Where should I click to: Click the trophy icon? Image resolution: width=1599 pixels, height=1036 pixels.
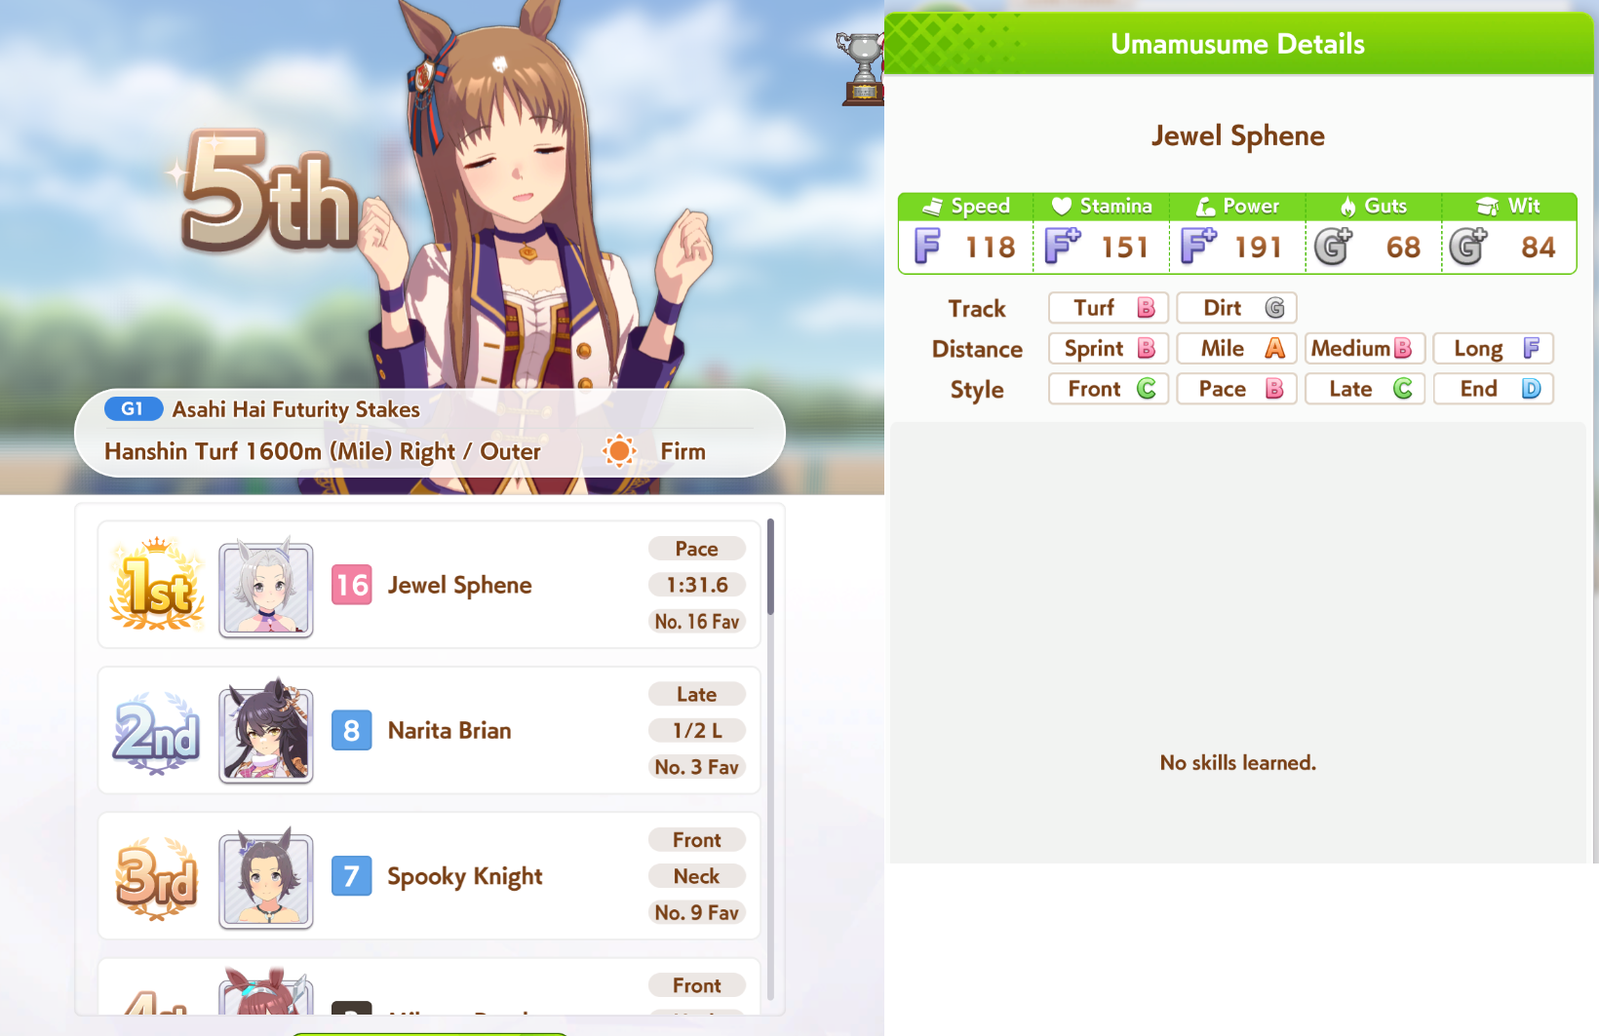tap(862, 68)
